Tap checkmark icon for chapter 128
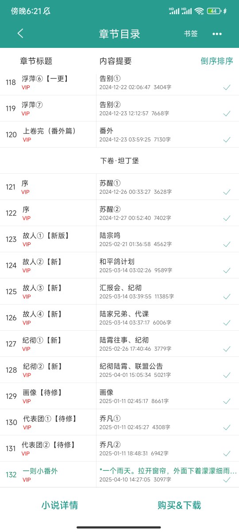Viewport: 239px width, 532px height. (227, 375)
